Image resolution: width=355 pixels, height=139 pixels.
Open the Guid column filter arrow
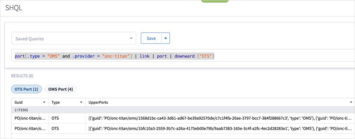point(44,102)
